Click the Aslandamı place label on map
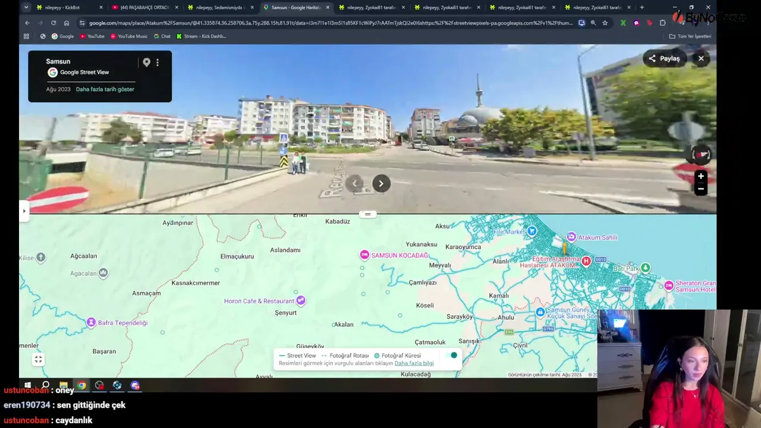 [x=285, y=250]
